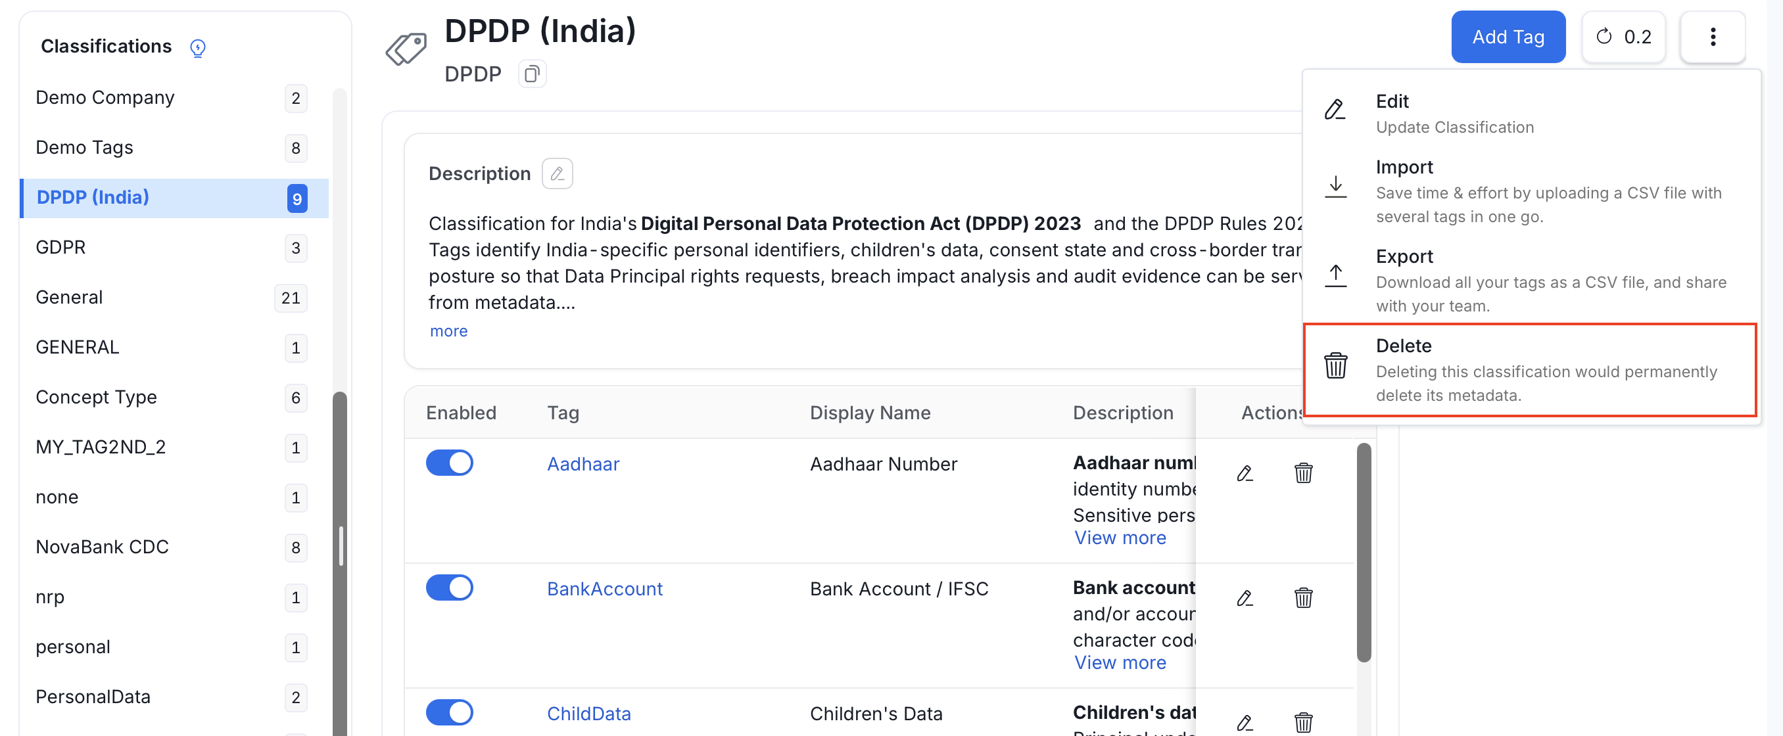Delete the ChildData tag
The image size is (1783, 736).
pos(1303,722)
